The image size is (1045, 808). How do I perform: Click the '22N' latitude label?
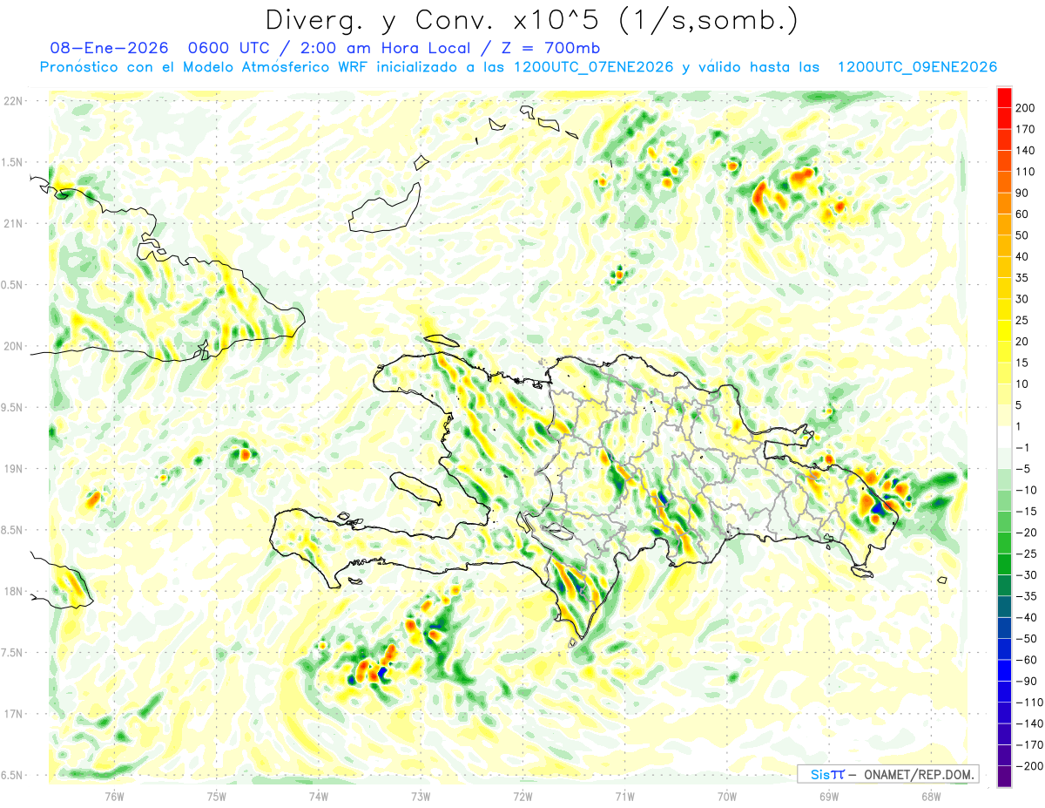point(12,101)
